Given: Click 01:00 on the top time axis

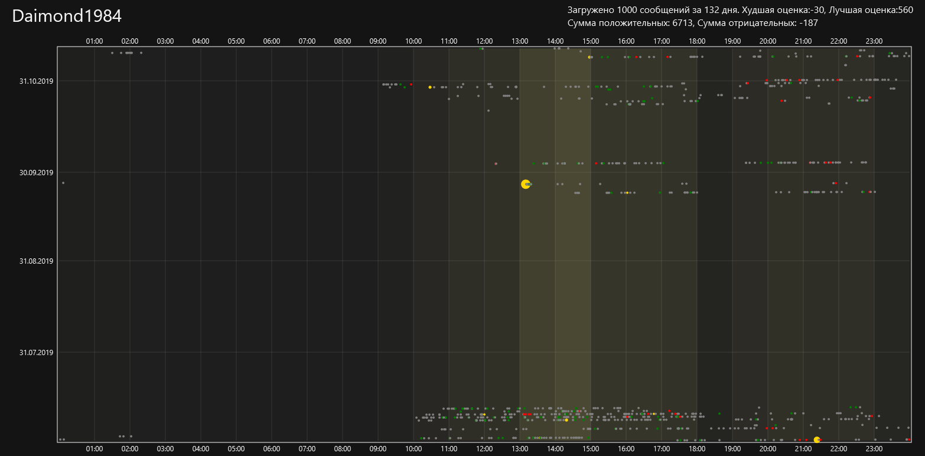Looking at the screenshot, I should click(x=95, y=41).
